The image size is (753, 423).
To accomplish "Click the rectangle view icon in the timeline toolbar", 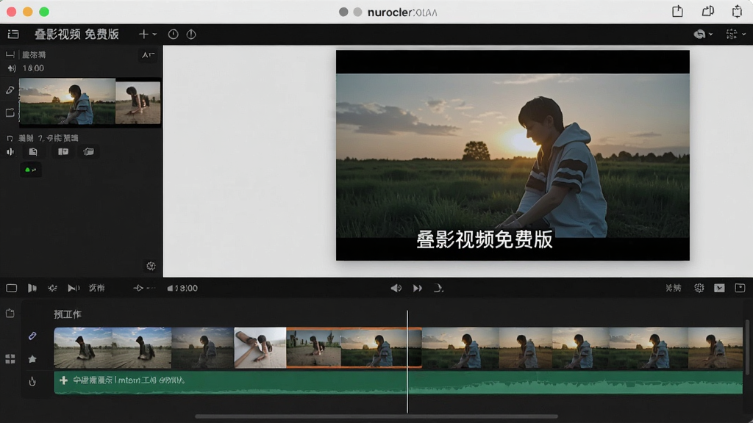I will [x=12, y=288].
